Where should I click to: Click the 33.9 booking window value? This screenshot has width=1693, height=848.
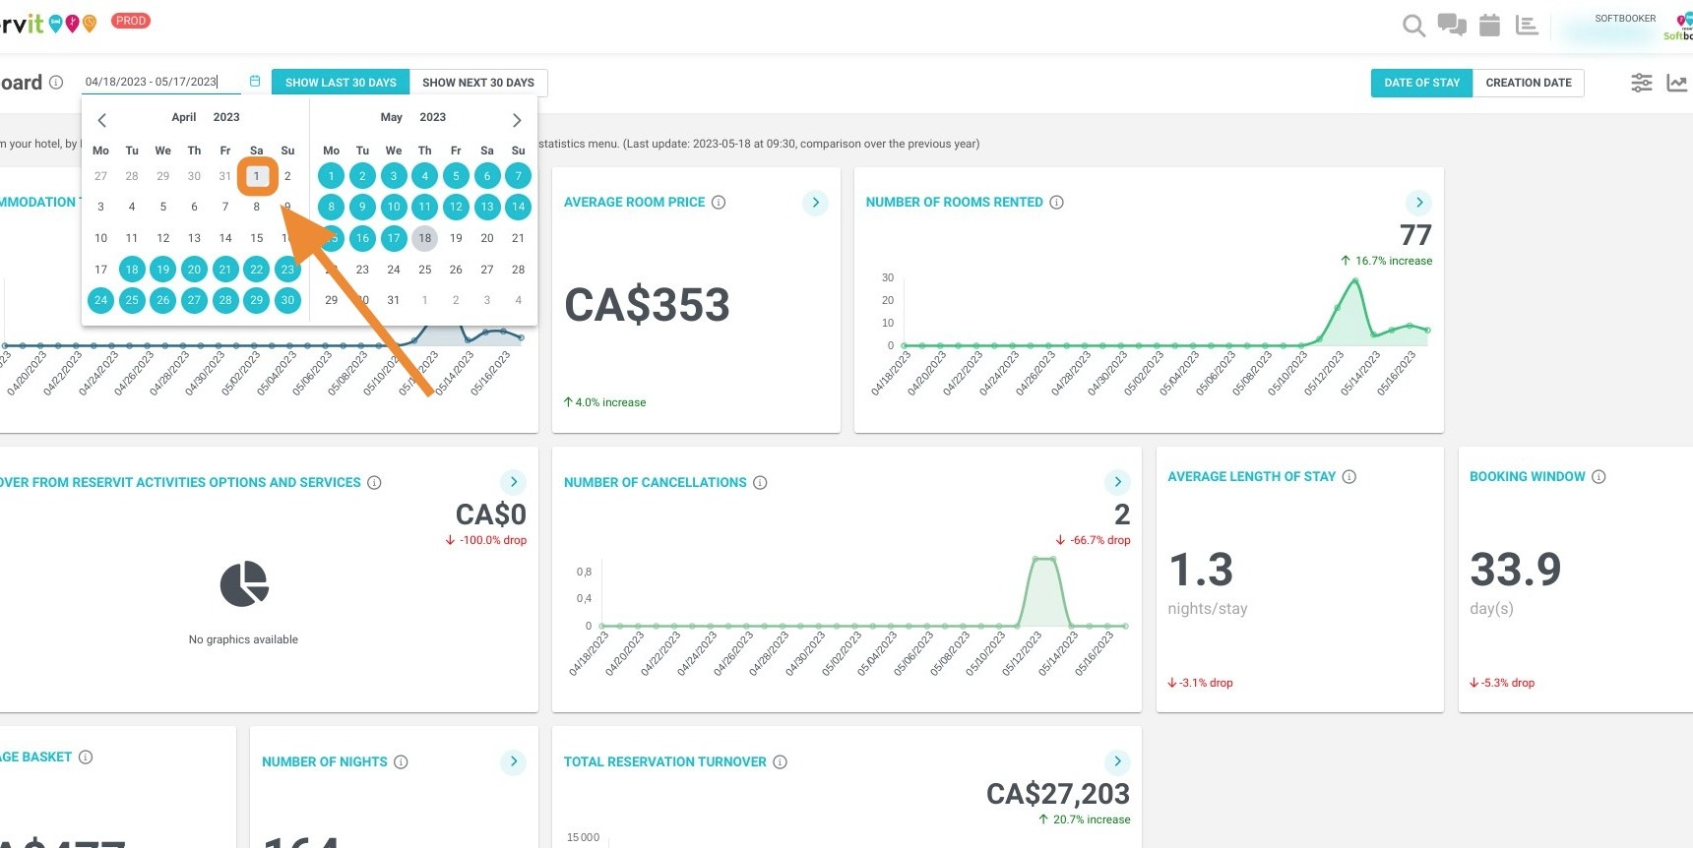[1516, 570]
